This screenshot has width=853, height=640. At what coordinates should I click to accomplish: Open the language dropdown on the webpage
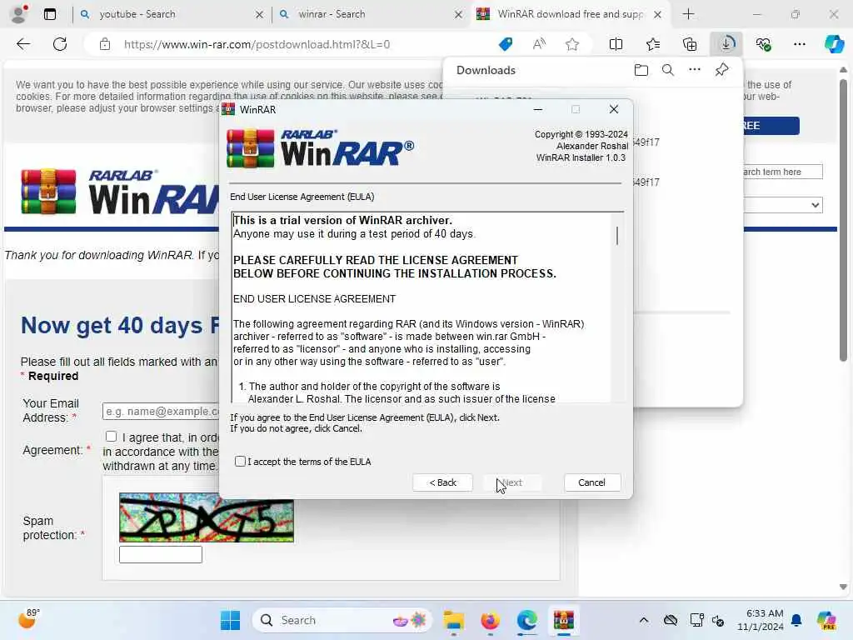783,205
